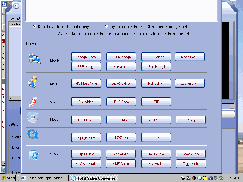Choose H264 Mpeg4 format
The height and width of the screenshot is (182, 243).
coord(121,57)
